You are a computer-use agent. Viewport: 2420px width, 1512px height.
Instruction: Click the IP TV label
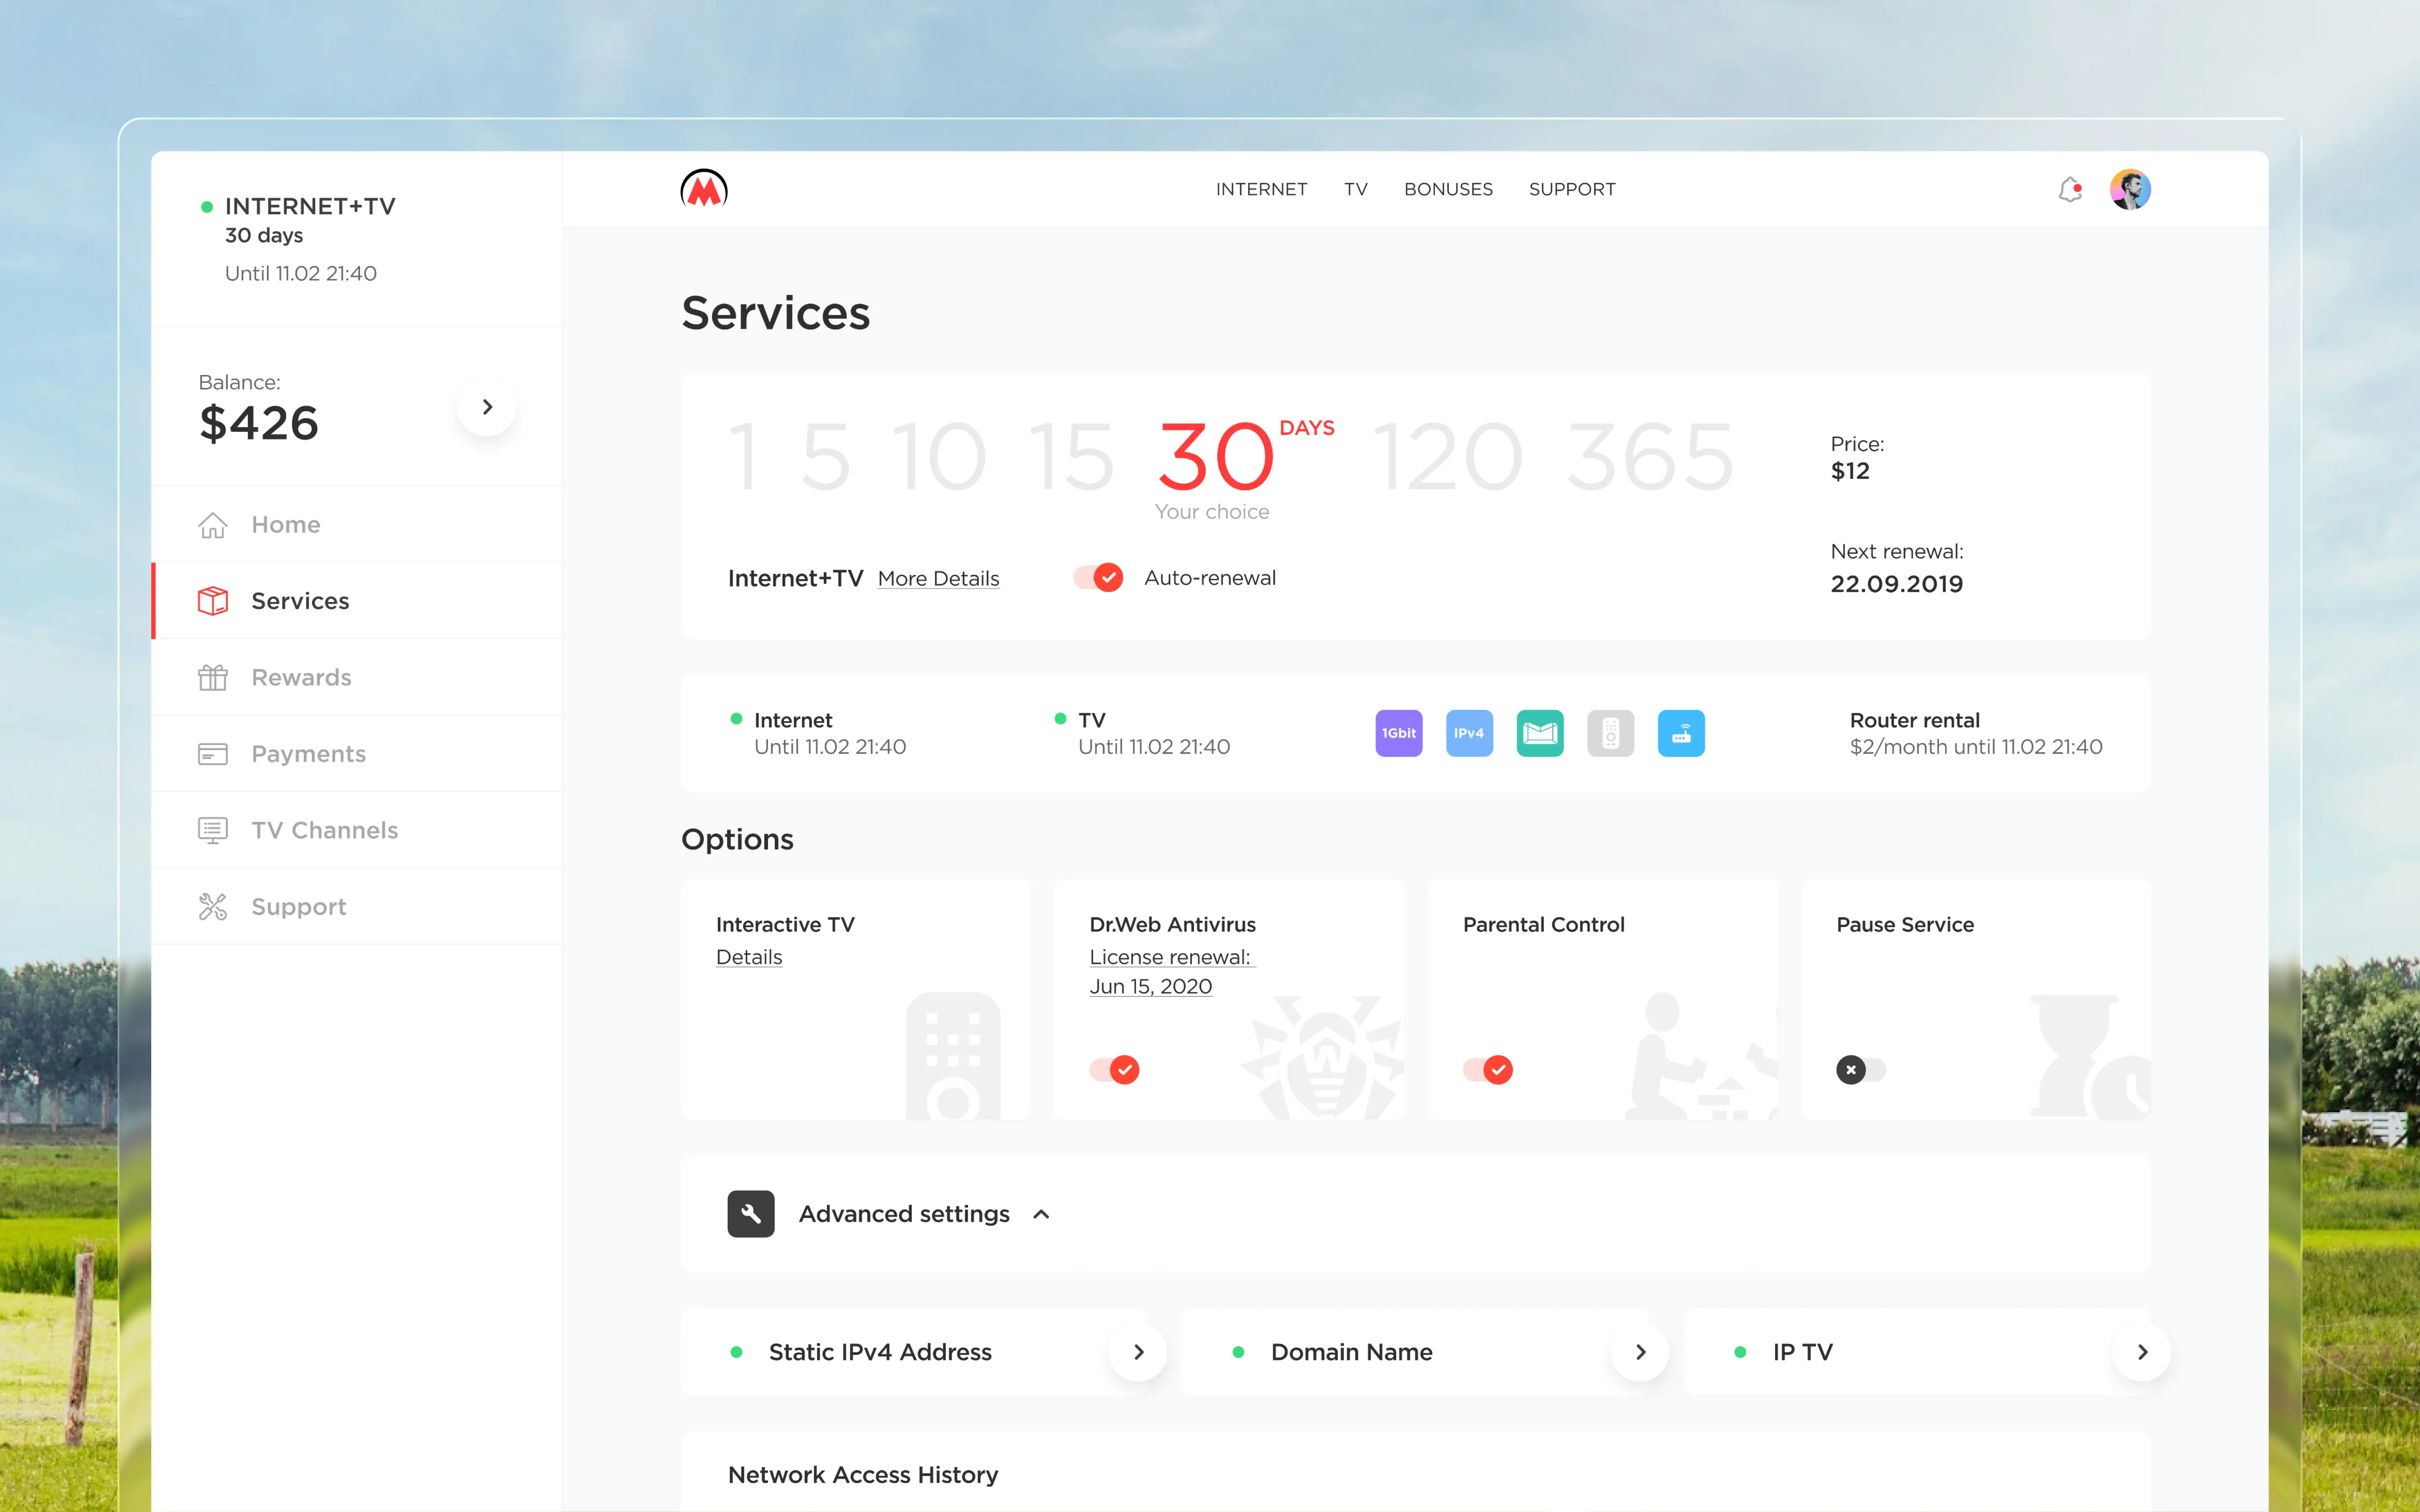click(x=1802, y=1352)
